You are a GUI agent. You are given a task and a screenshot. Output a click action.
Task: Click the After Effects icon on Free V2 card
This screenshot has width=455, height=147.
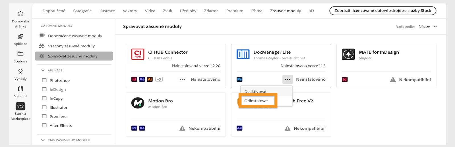click(x=239, y=128)
